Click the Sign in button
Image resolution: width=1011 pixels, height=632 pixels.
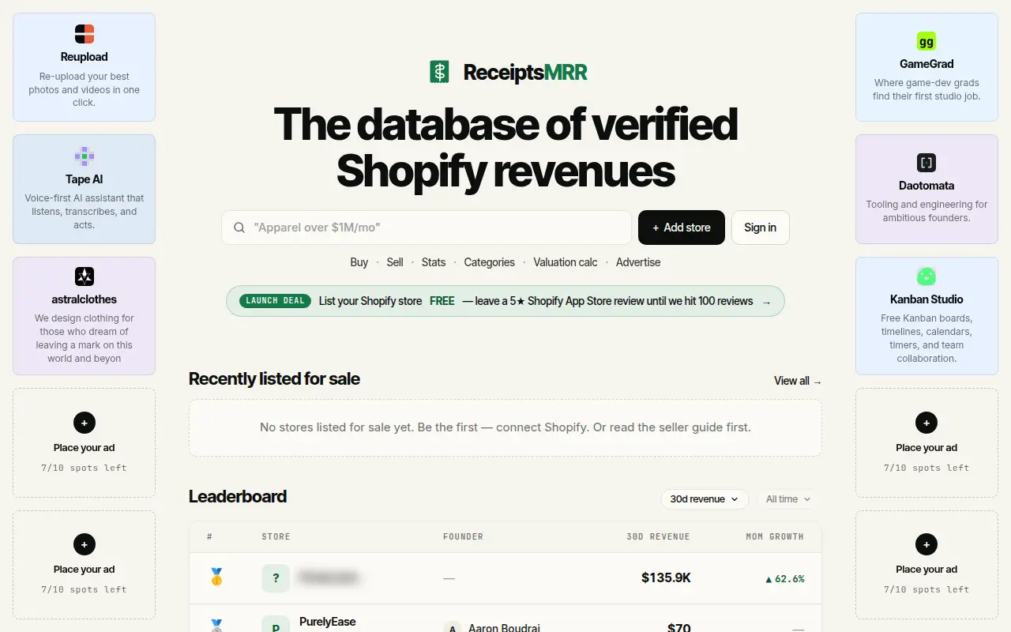click(761, 228)
